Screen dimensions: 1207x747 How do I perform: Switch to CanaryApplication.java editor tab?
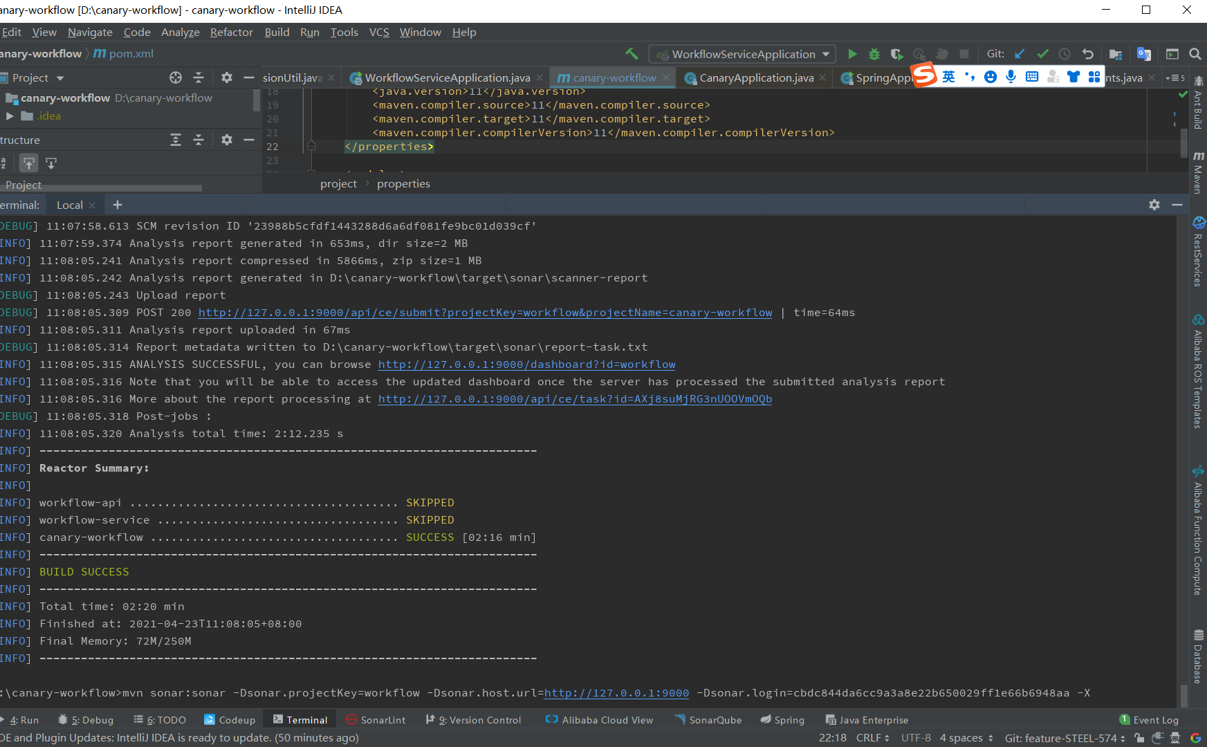[755, 77]
